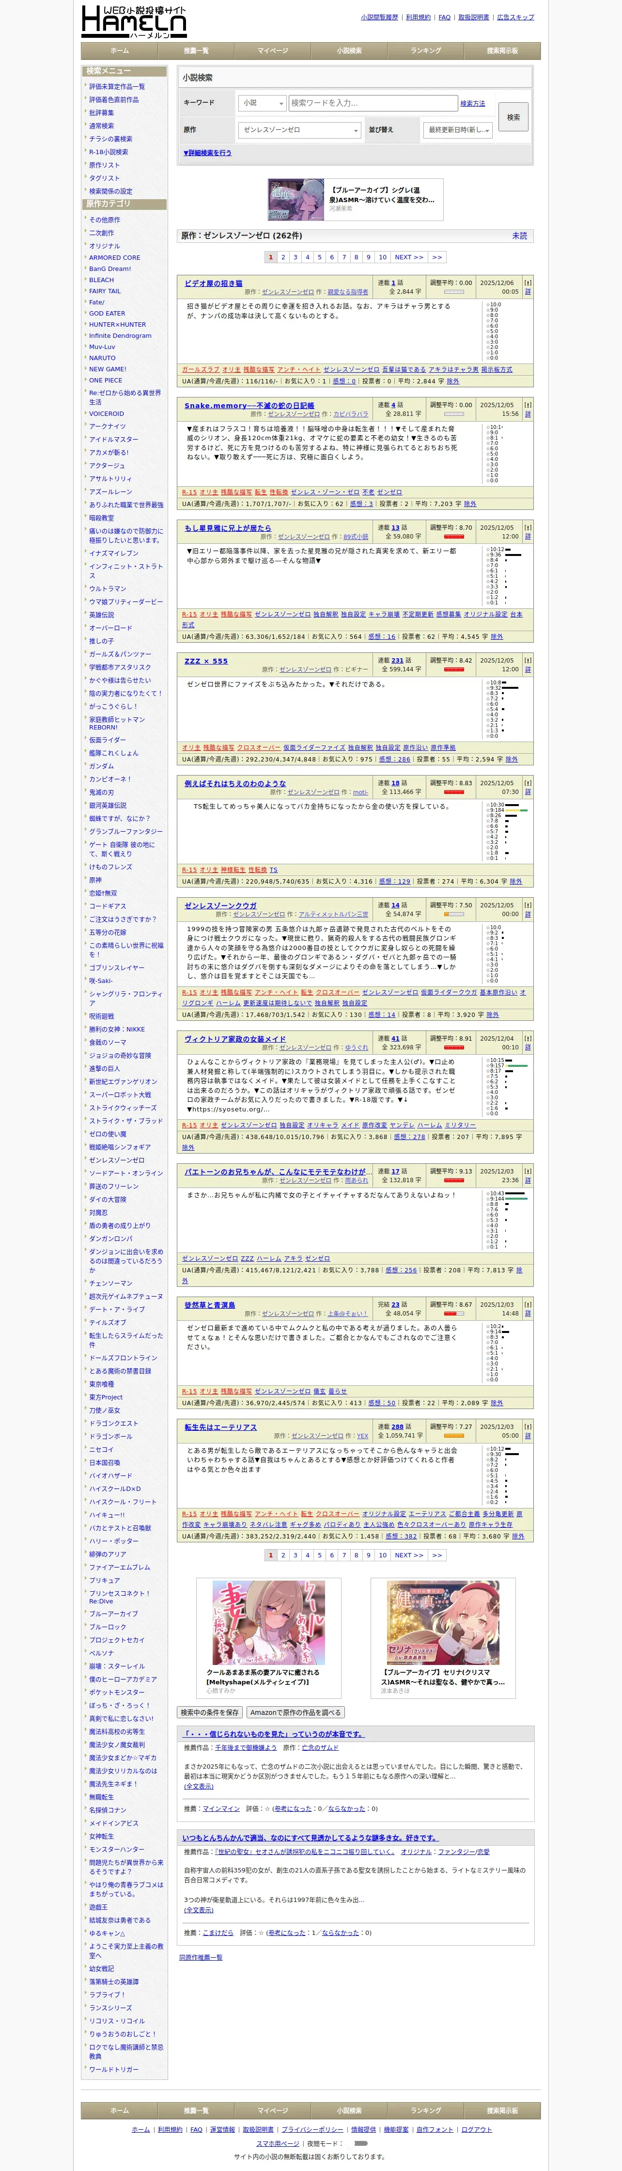
Task: Select ブルーアーカイブ category in sidebar
Action: point(114,1614)
